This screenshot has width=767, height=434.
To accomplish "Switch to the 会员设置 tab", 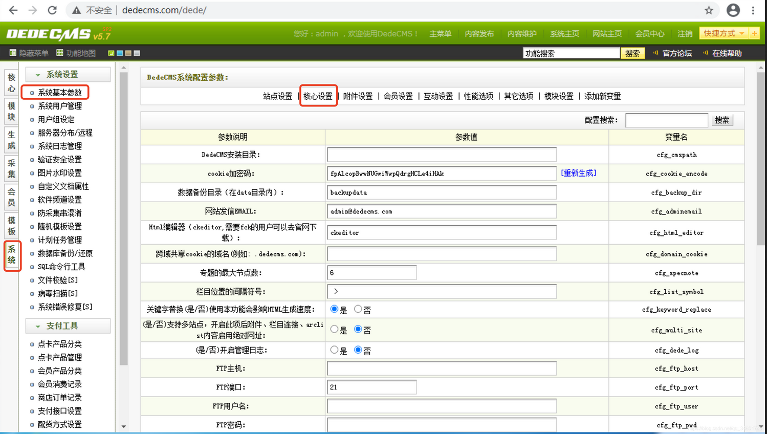I will [398, 96].
